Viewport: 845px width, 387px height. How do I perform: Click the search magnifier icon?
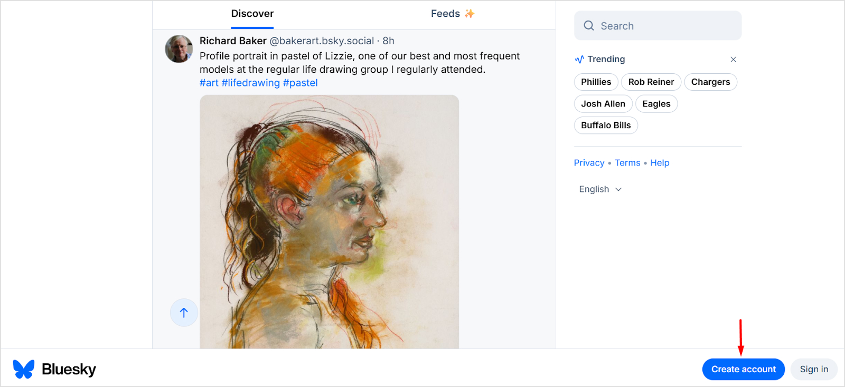click(x=589, y=26)
